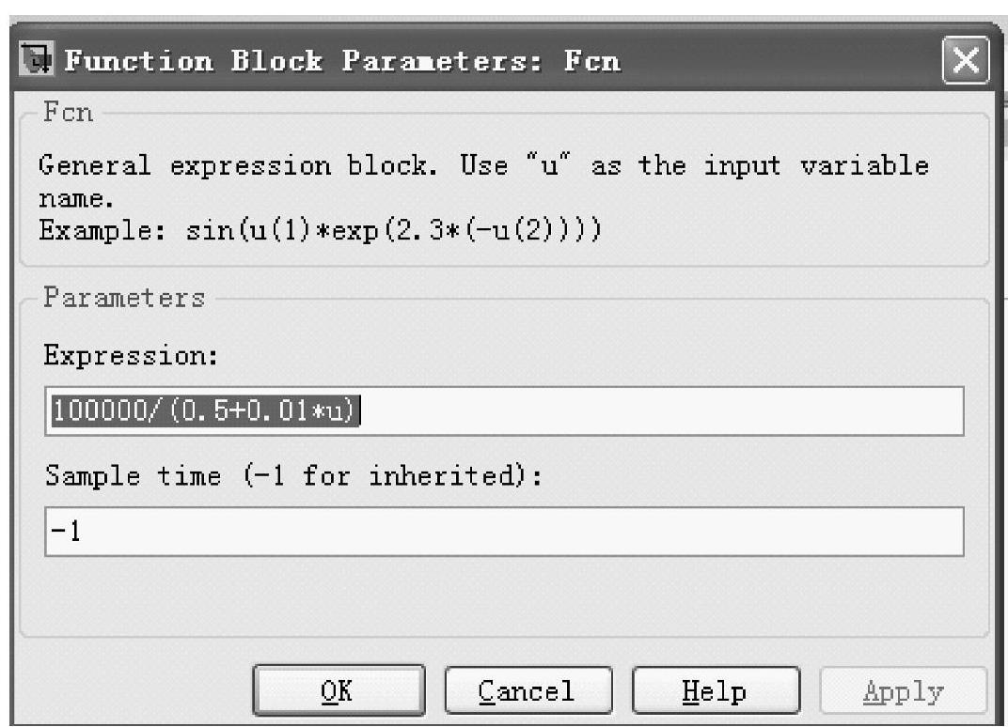This screenshot has width=1008, height=727.
Task: Close the Function Block Parameters dialog
Action: pos(965,63)
